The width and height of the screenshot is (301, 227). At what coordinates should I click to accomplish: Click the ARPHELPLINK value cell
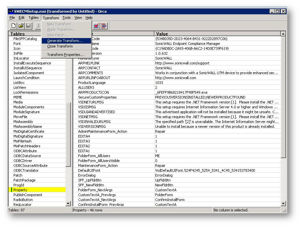(x=182, y=63)
